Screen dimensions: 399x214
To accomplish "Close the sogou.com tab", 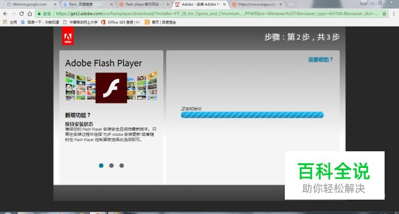I will coord(281,5).
